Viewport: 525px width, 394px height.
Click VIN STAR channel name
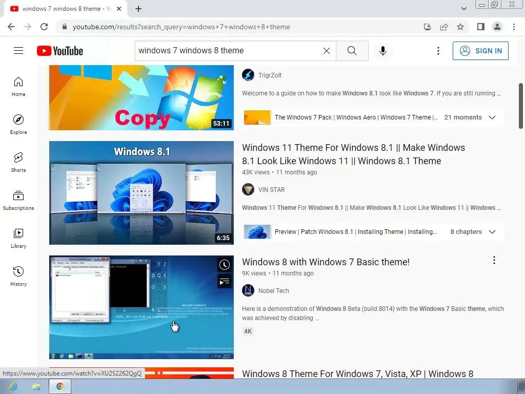272,190
